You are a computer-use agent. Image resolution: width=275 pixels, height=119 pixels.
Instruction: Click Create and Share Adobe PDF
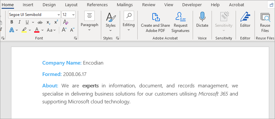pyautogui.click(x=155, y=22)
